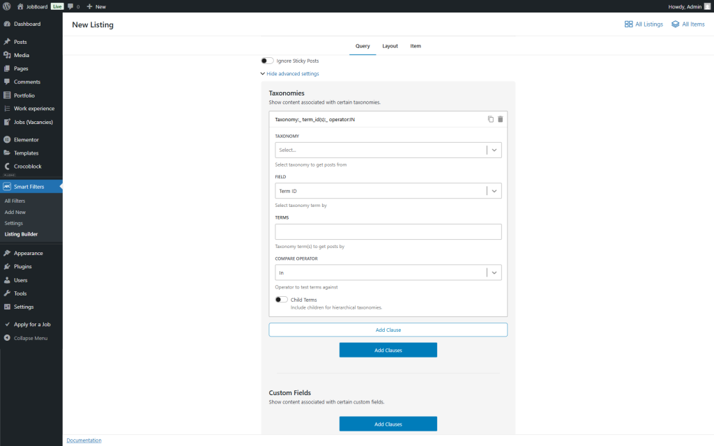714x446 pixels.
Task: Duplicate the taxonomy clause with copy icon
Action: tap(490, 119)
